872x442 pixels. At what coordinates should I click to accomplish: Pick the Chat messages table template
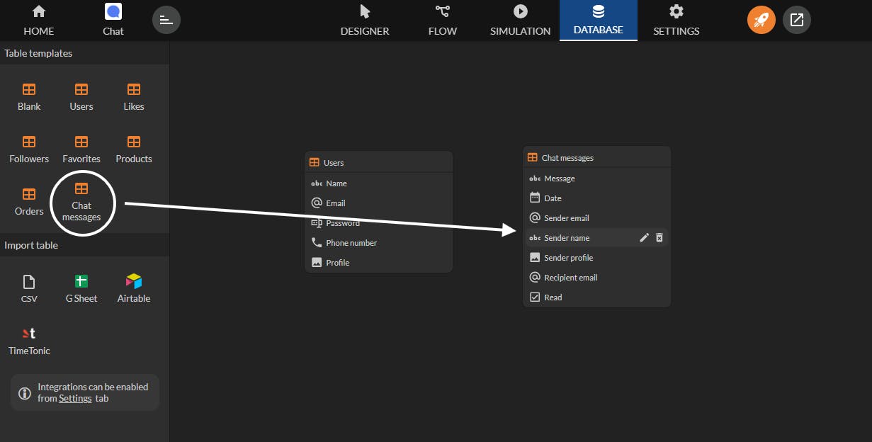[81, 202]
